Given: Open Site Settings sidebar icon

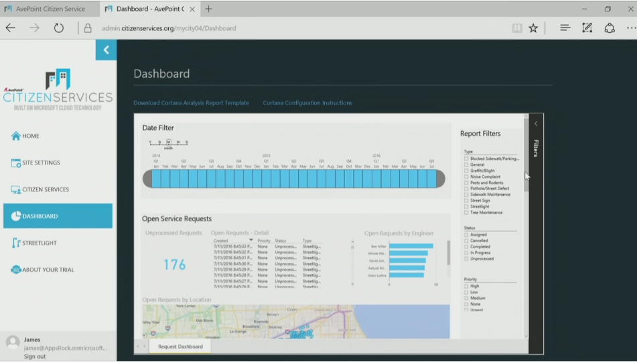Looking at the screenshot, I should [x=16, y=163].
